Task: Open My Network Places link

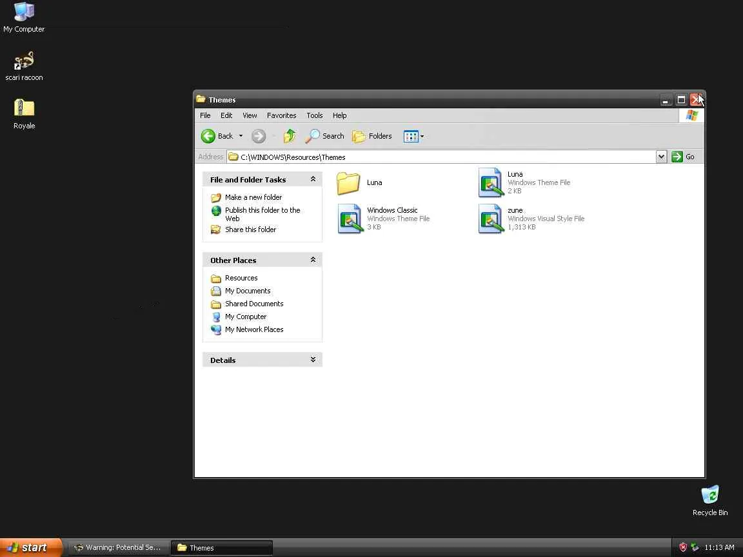Action: coord(255,329)
